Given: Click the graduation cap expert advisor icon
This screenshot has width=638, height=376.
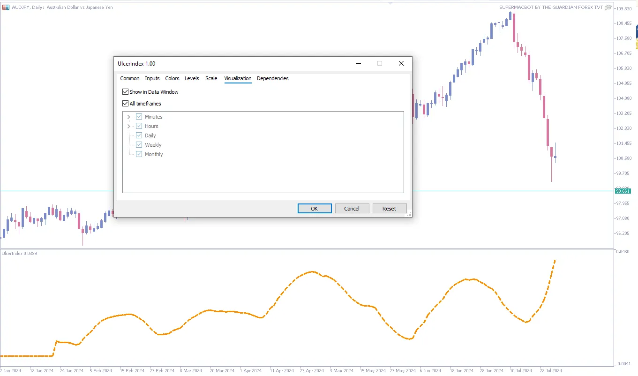Looking at the screenshot, I should (608, 7).
